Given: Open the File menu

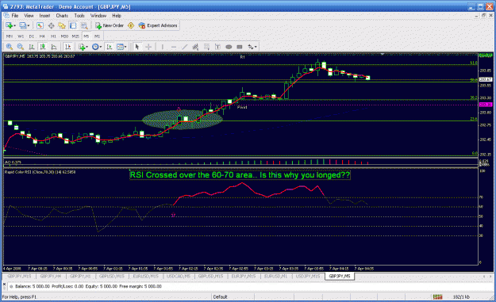Looking at the screenshot, I should click(x=15, y=16).
